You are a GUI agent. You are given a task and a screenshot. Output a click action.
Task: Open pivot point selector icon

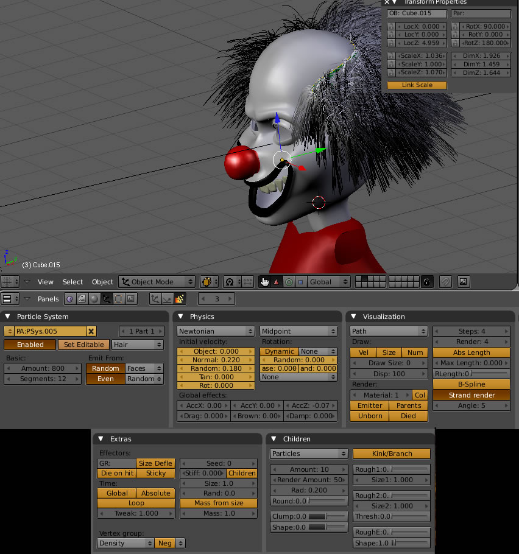tap(232, 282)
